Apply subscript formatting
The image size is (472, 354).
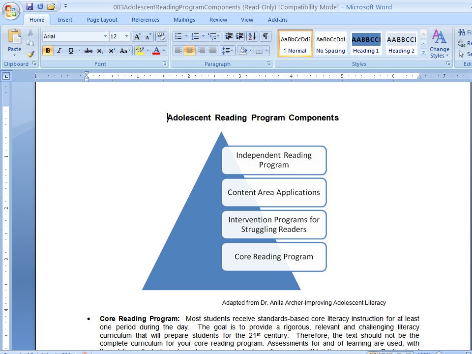100,51
